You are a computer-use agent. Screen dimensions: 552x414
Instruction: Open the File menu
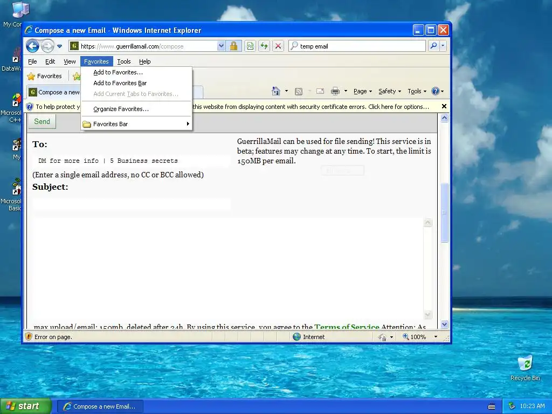click(x=32, y=61)
